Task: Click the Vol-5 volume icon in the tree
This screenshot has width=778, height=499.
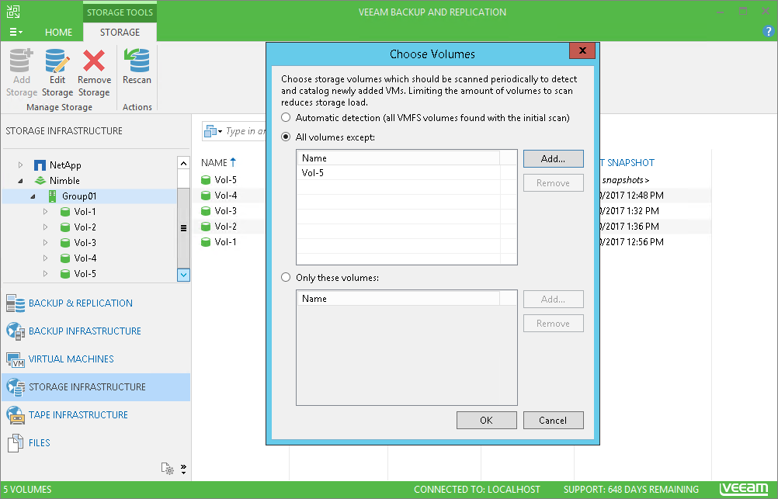Action: (64, 273)
